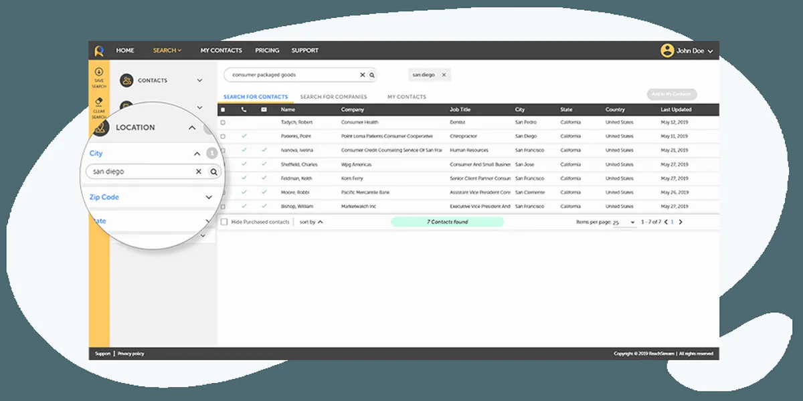The image size is (803, 401).
Task: Select the checkbox for Patieres, Point
Action: click(x=223, y=136)
